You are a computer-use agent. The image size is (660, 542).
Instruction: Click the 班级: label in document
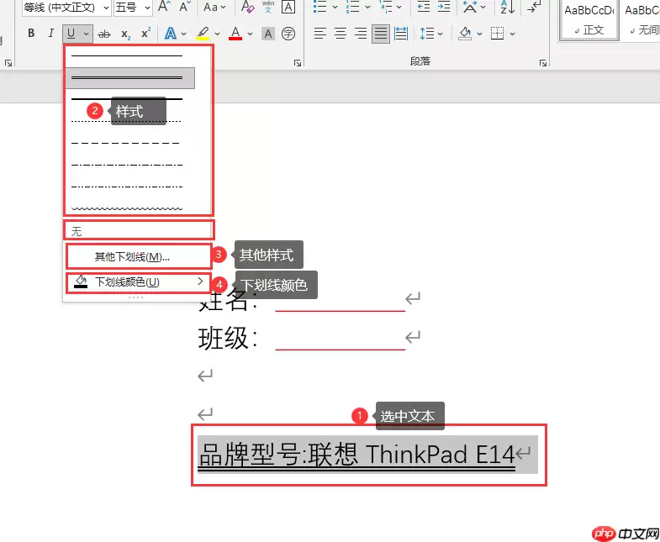(x=228, y=339)
